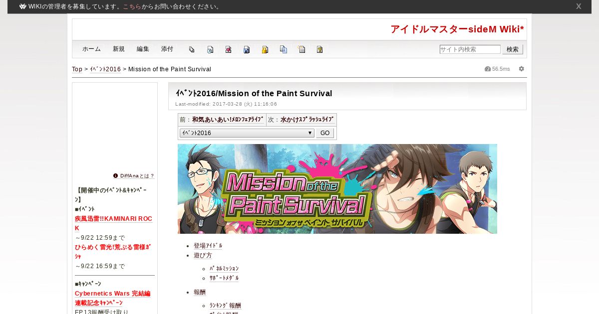Open next event 水かけｽﾌﾟﾗｯｼｭﾗｲﾌﾞ
This screenshot has width=599, height=314.
pos(307,120)
